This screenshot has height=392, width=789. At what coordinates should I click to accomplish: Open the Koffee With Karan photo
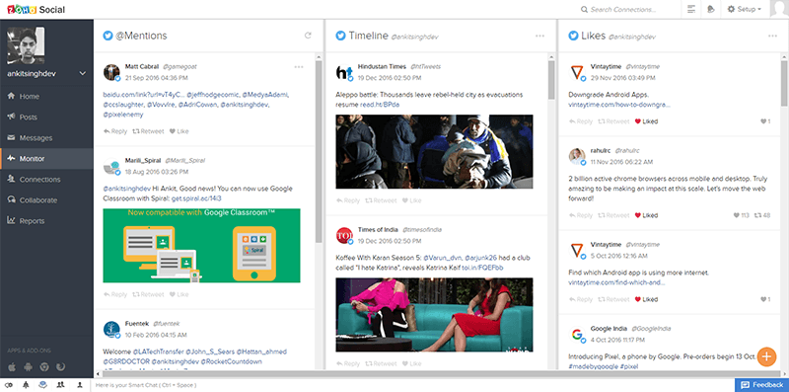pos(434,314)
